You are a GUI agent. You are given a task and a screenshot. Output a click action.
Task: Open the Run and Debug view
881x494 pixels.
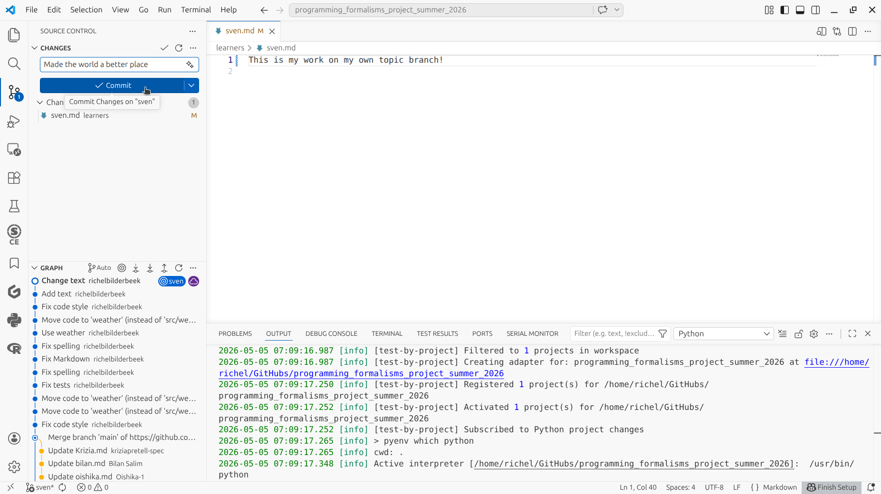14,121
